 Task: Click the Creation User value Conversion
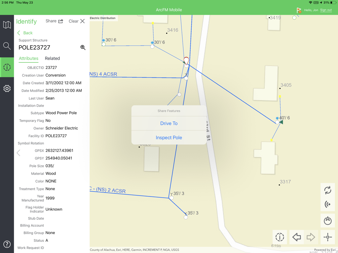tap(55, 75)
